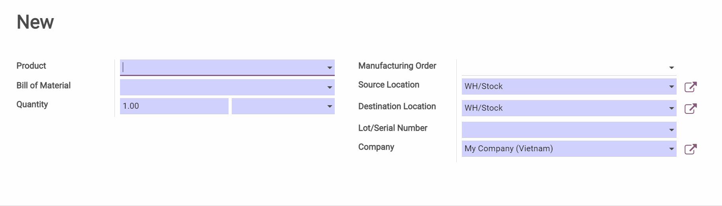This screenshot has width=722, height=206.
Task: Expand the Manufacturing Order dropdown arrow
Action: [671, 68]
